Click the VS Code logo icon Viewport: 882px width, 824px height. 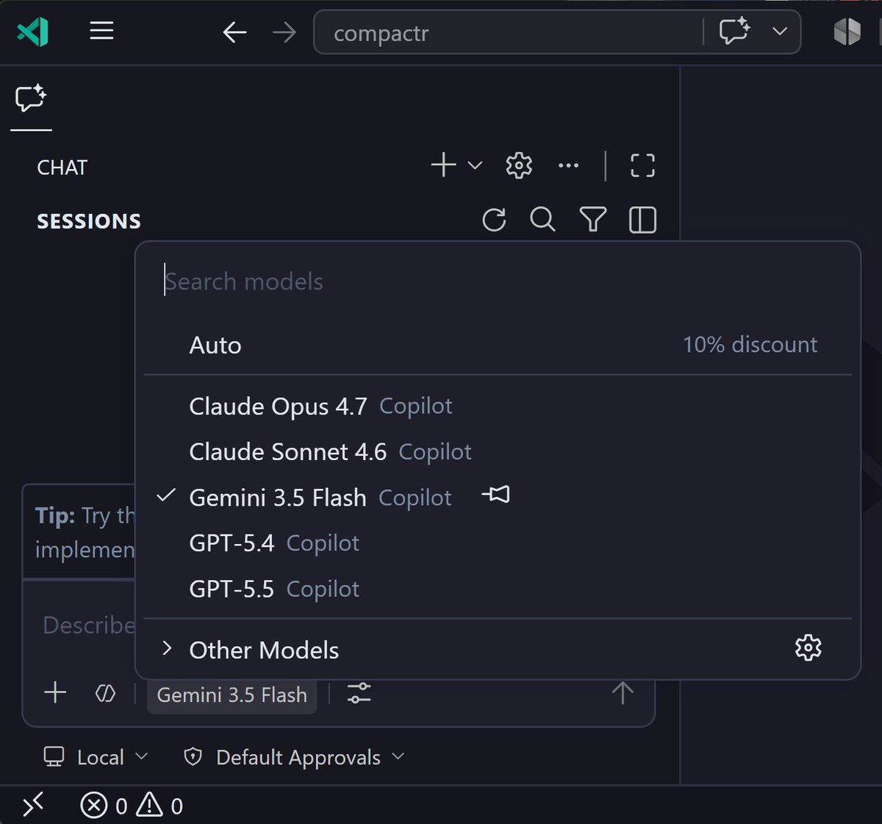pyautogui.click(x=33, y=32)
